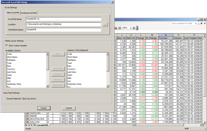
Task: Open the help question box dropdown arrow
Action: click(196, 24)
